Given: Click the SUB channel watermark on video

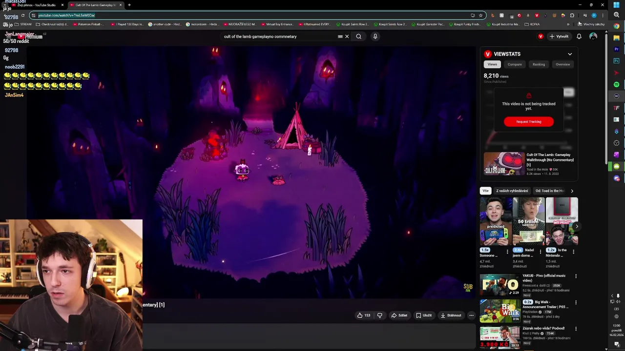Looking at the screenshot, I should click(468, 288).
